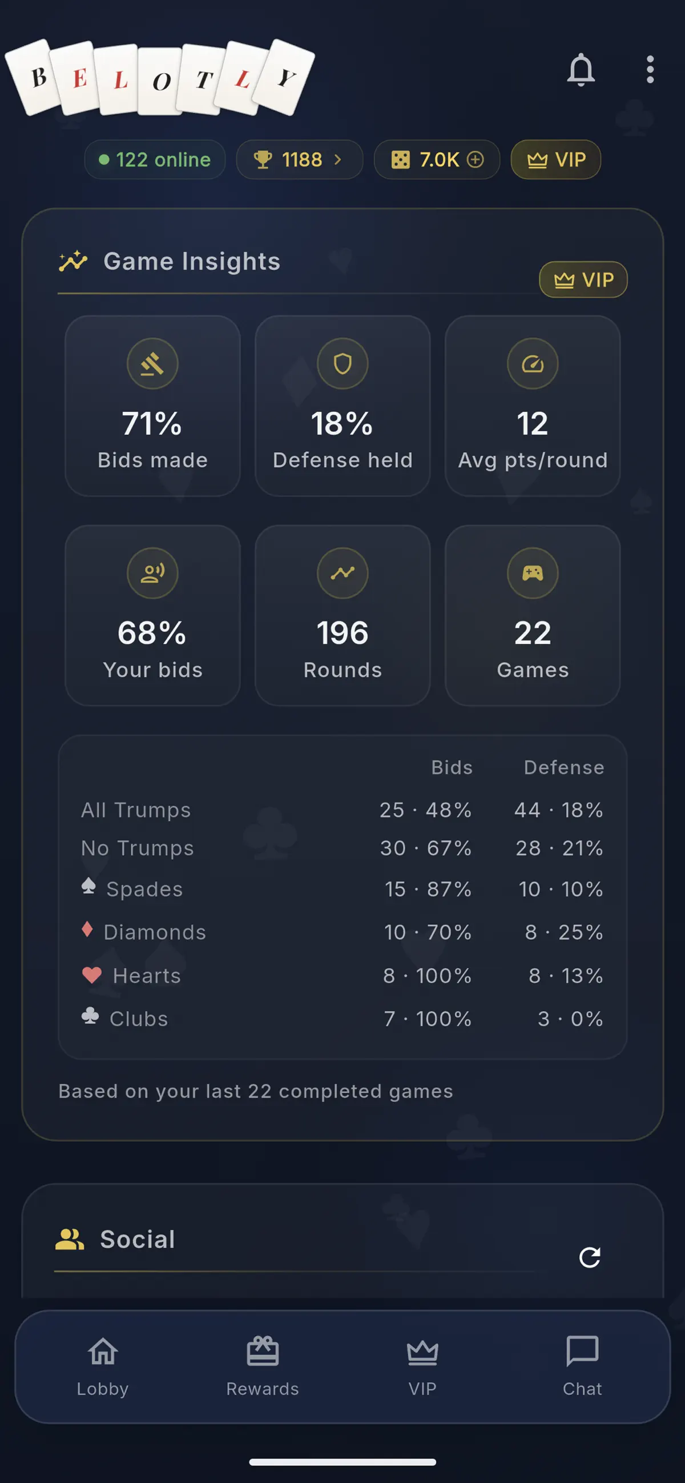
Task: Select the Hearts row in stats table
Action: (x=342, y=976)
